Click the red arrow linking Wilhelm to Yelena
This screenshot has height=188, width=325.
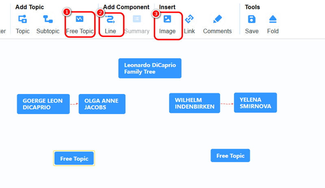pyautogui.click(x=227, y=104)
